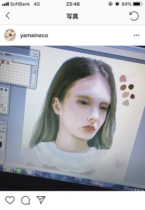Go back using the left chevron arrow
Image resolution: width=145 pixels, height=210 pixels.
pyautogui.click(x=8, y=16)
